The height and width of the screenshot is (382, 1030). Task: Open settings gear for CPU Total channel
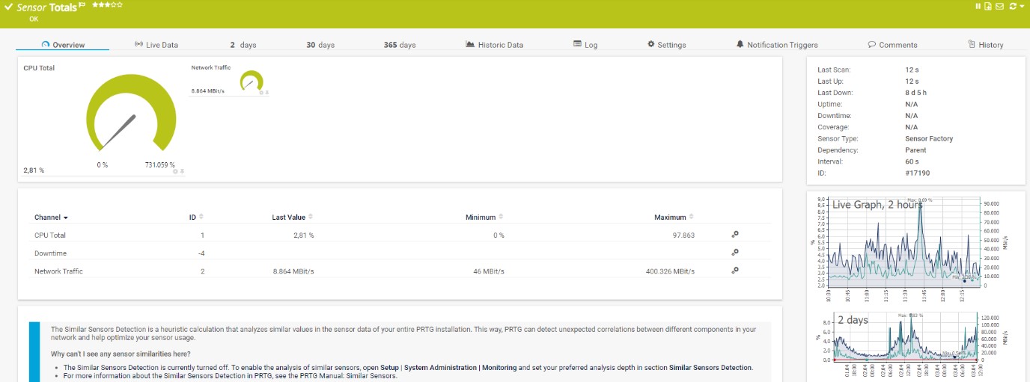[735, 235]
